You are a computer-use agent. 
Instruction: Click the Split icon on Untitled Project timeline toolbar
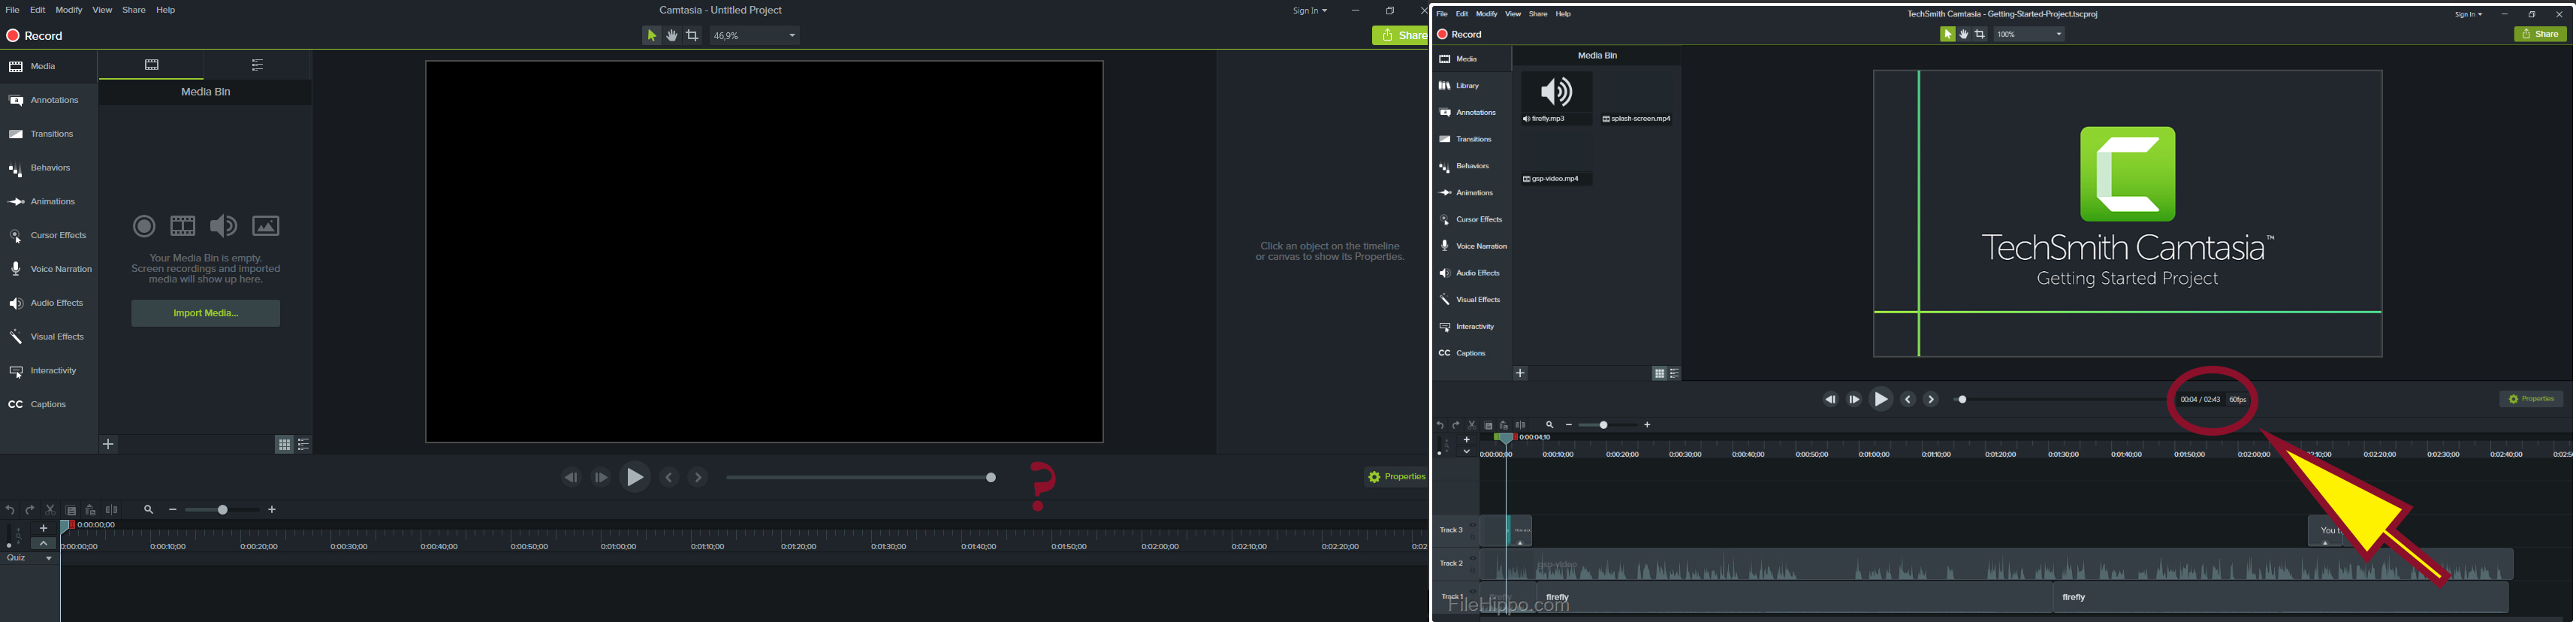pyautogui.click(x=112, y=510)
